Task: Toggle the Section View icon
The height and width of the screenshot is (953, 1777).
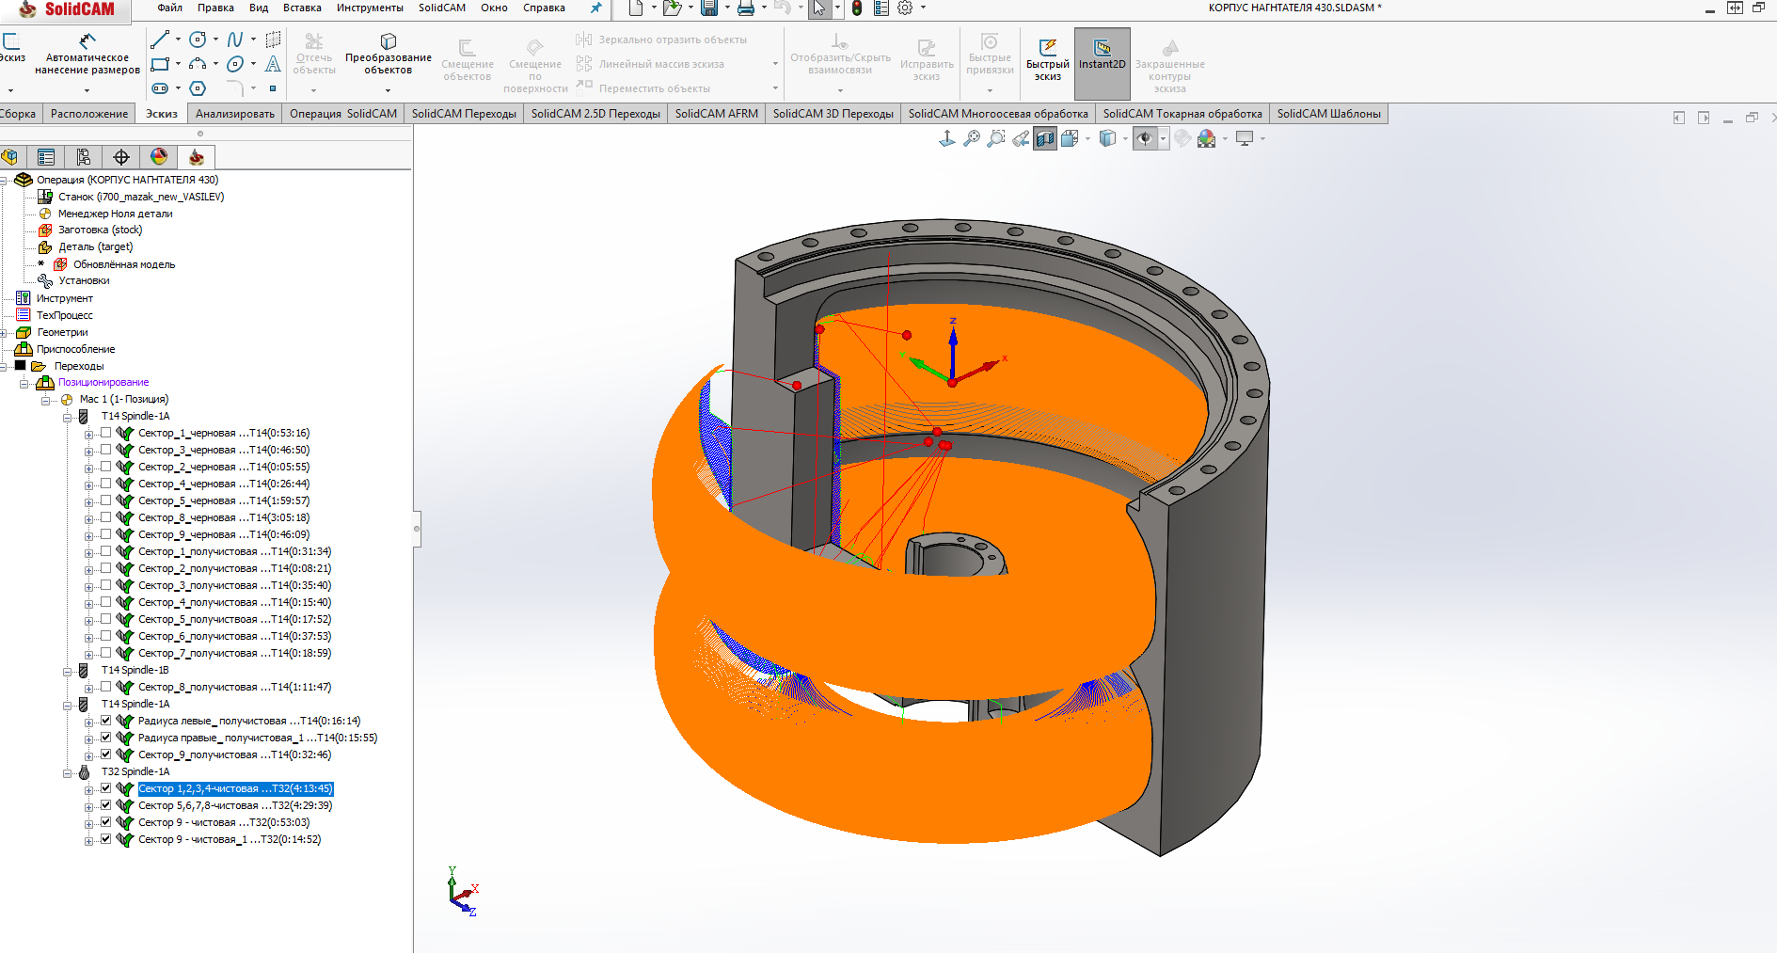Action: tap(1045, 139)
